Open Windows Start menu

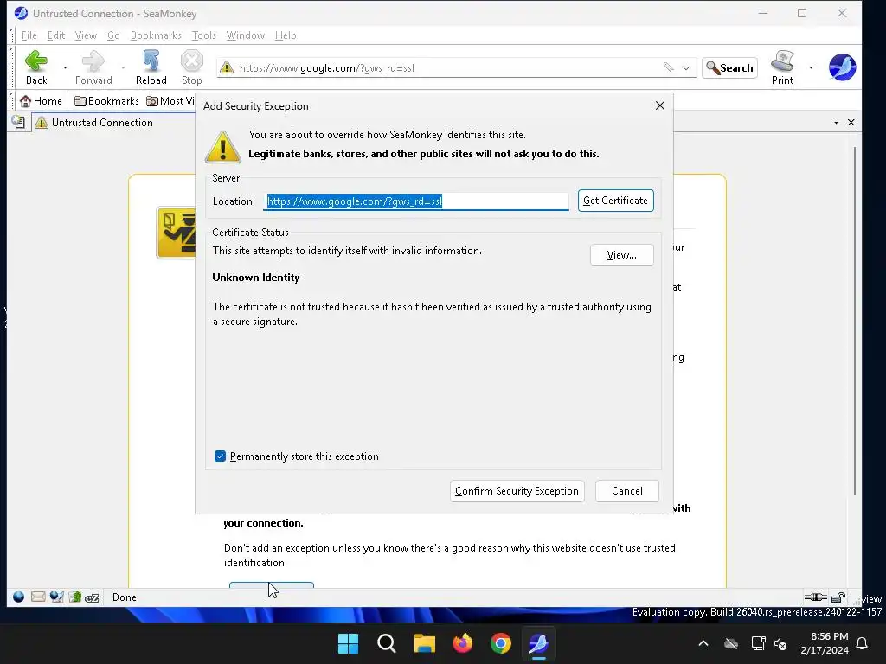348,643
